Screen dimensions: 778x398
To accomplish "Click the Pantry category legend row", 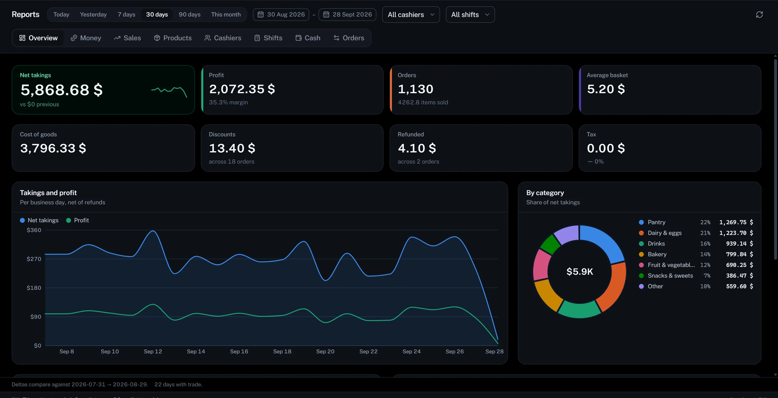I will [696, 222].
